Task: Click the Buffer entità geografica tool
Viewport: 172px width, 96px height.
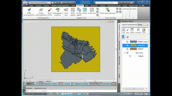Action: point(29,12)
